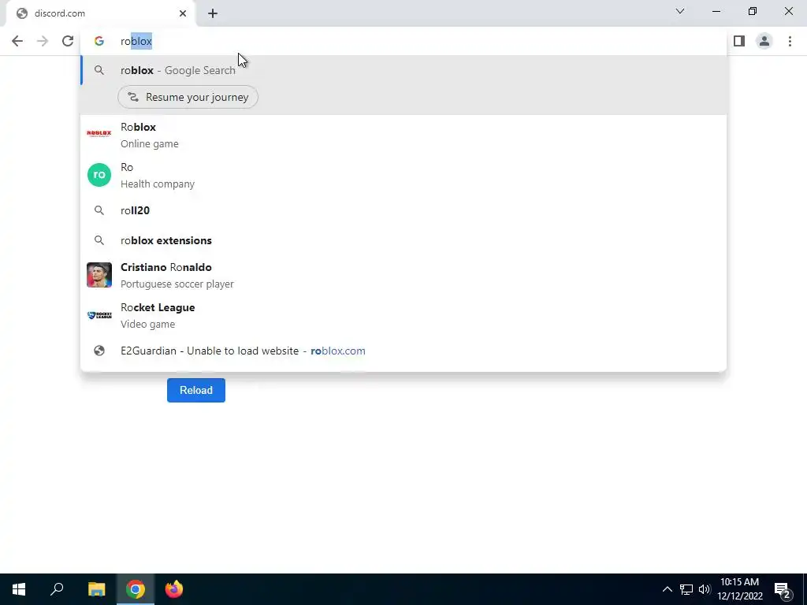Click the magnifier icon beside roblox extensions
Image resolution: width=807 pixels, height=605 pixels.
pos(99,240)
